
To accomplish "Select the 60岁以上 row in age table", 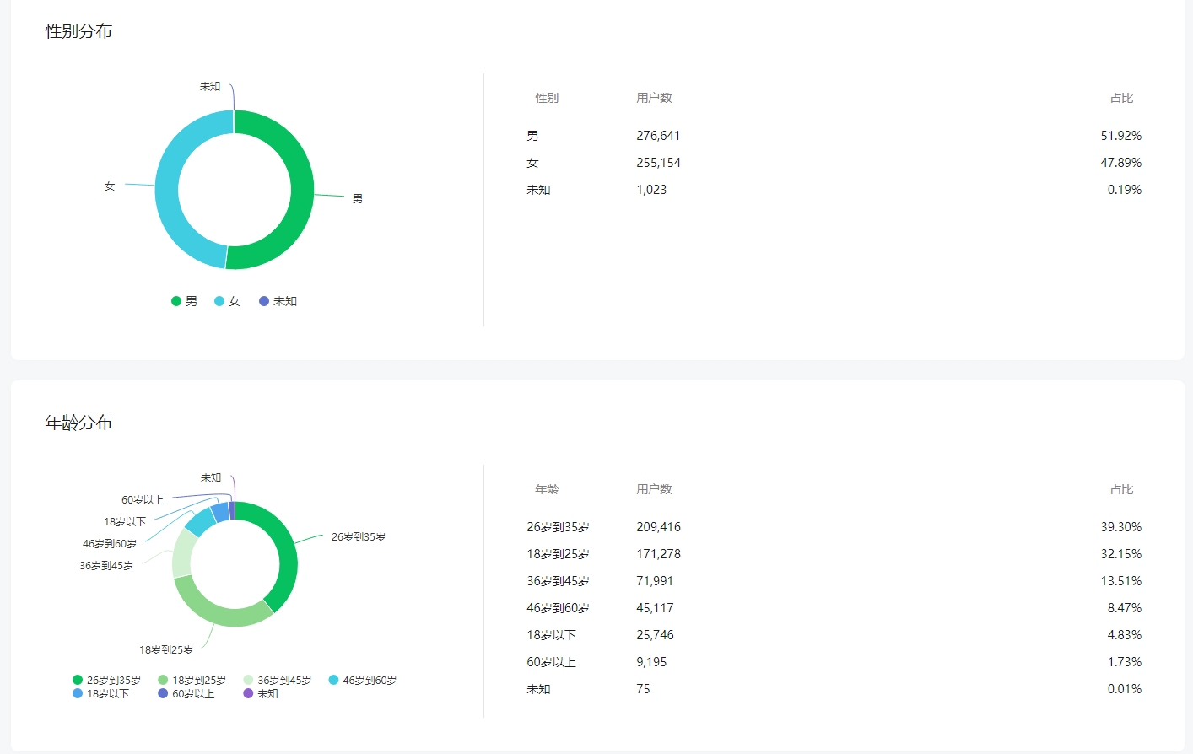I will pyautogui.click(x=834, y=662).
